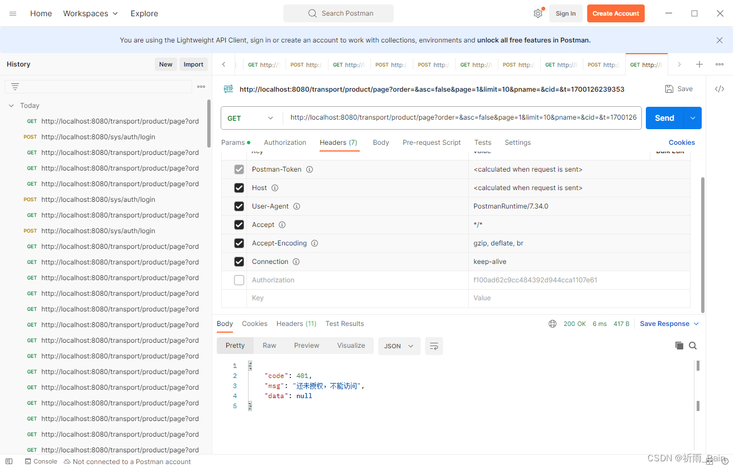The width and height of the screenshot is (733, 468).
Task: Switch to the request Body tab
Action: (381, 143)
